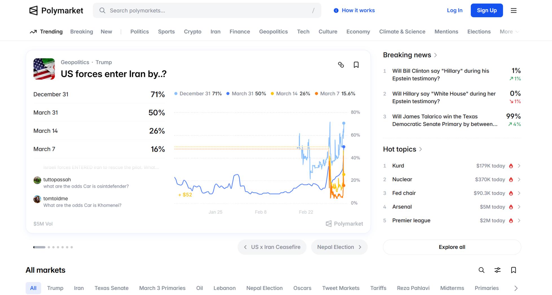Screen dimensions: 552x295
Task: Open search in the All markets section
Action: point(482,270)
